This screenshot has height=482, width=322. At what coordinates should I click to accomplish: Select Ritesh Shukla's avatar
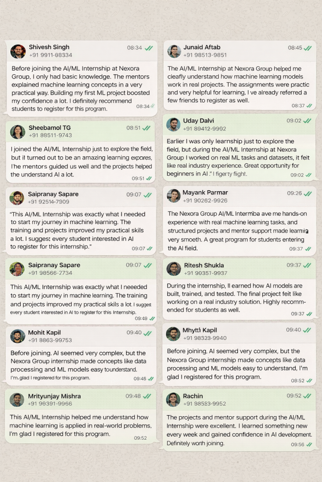(x=174, y=268)
